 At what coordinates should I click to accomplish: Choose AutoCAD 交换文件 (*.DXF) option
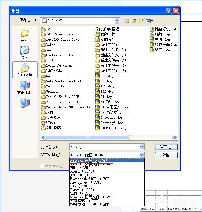107,164
